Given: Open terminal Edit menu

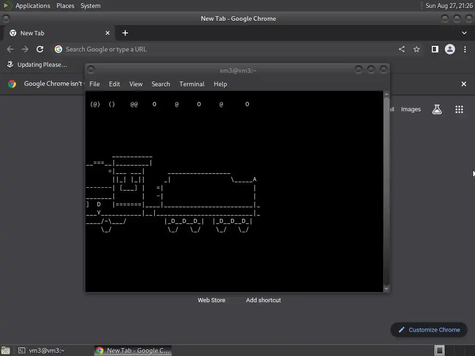Looking at the screenshot, I should pos(115,84).
